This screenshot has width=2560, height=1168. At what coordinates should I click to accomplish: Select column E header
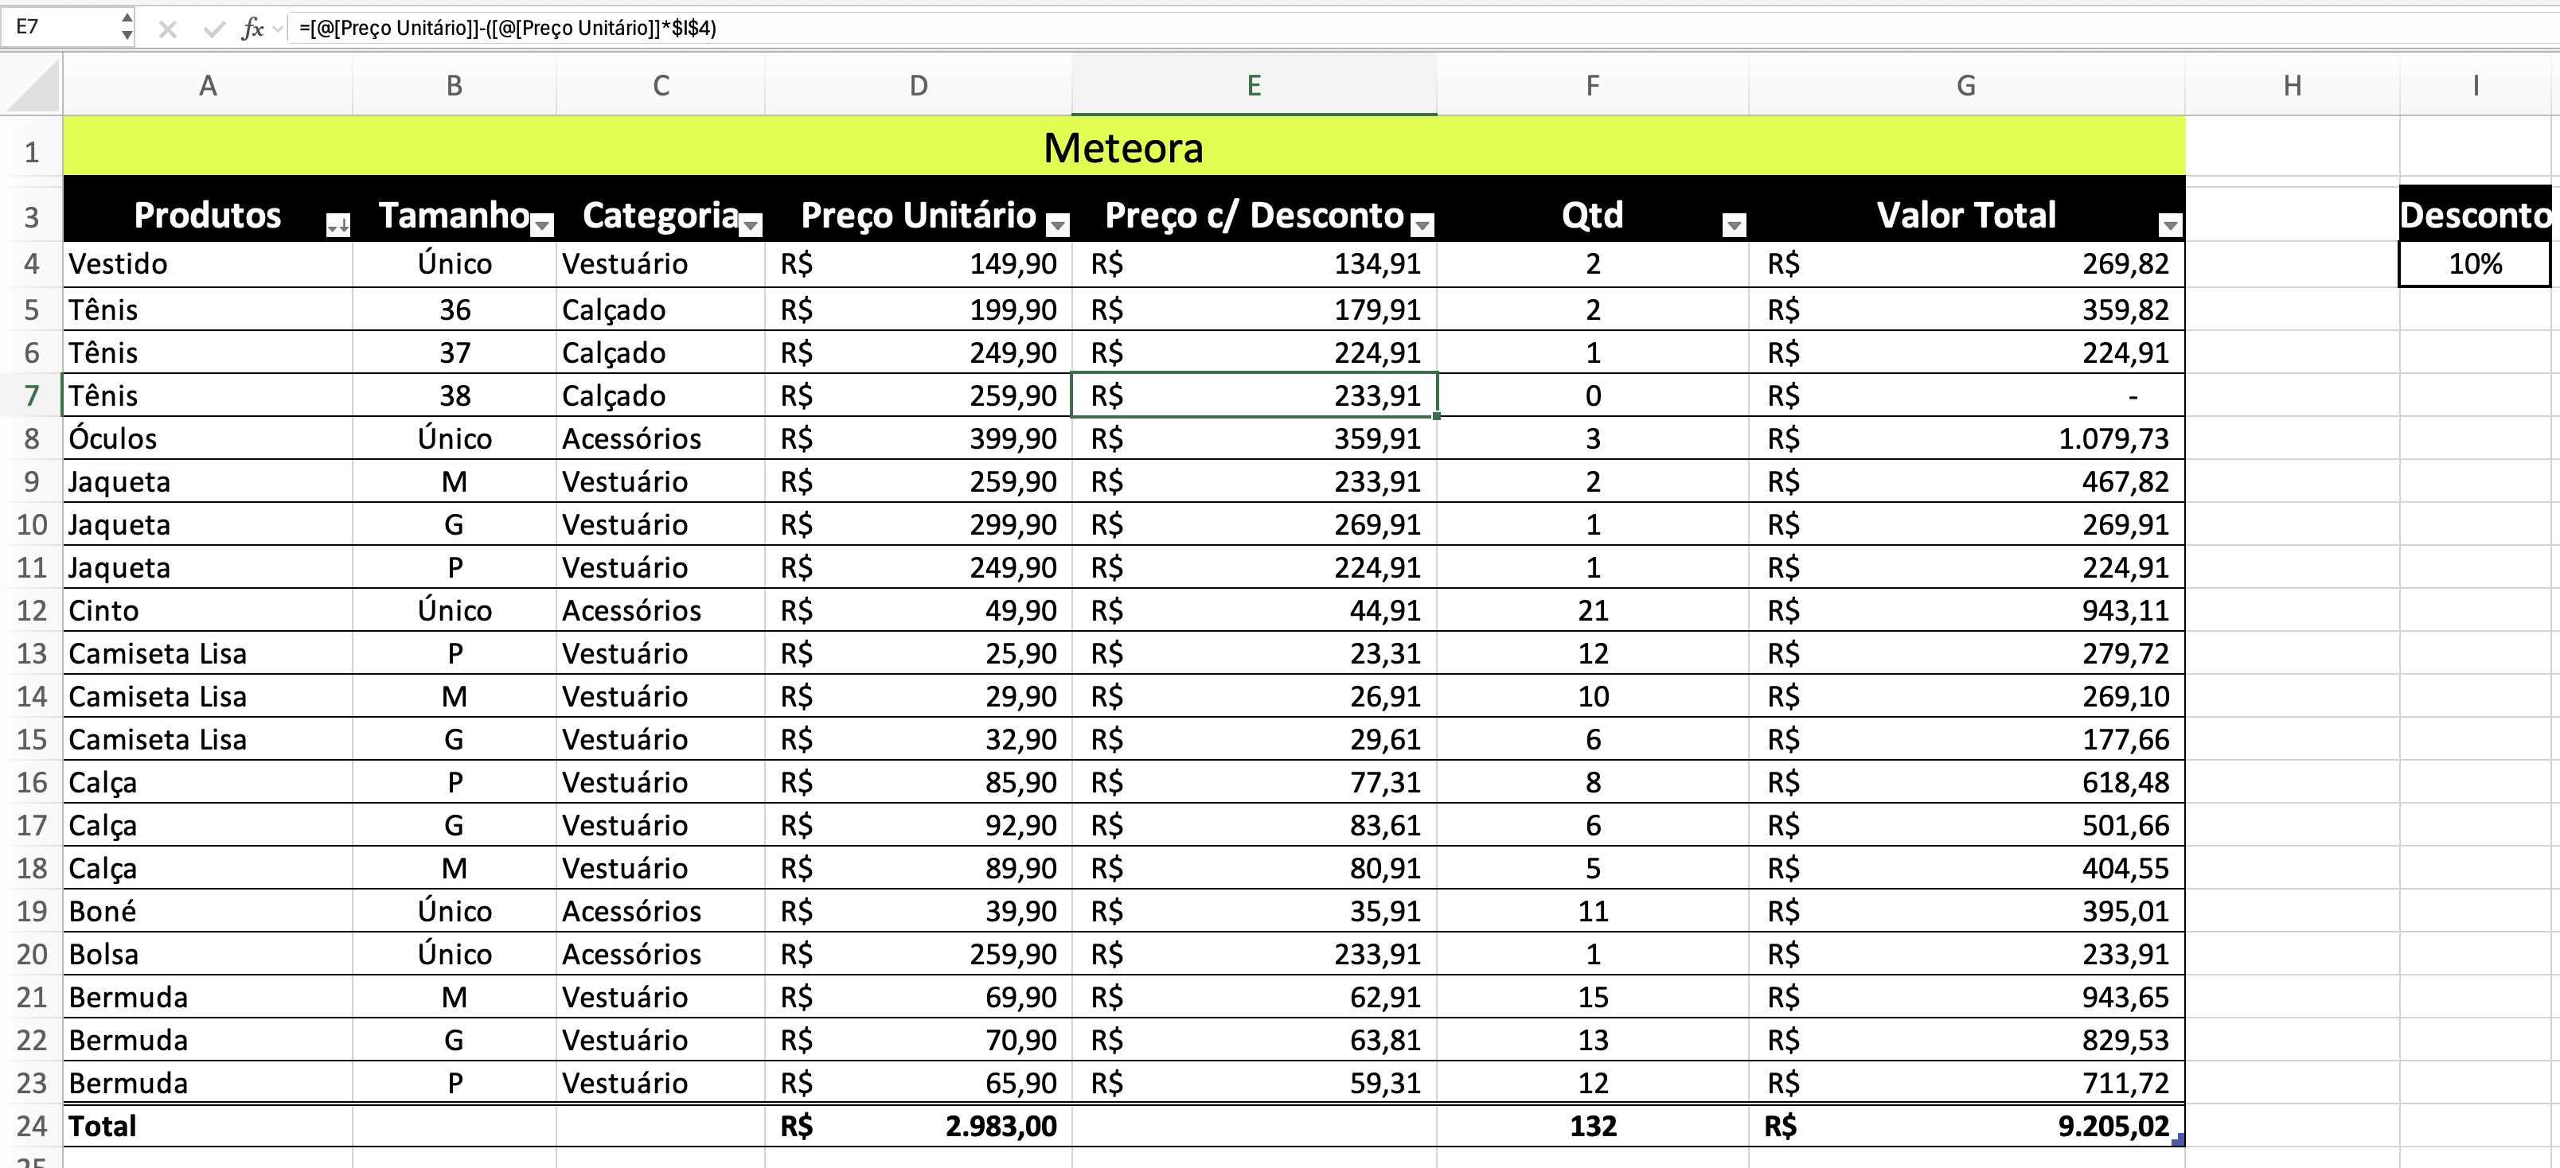click(x=1253, y=85)
